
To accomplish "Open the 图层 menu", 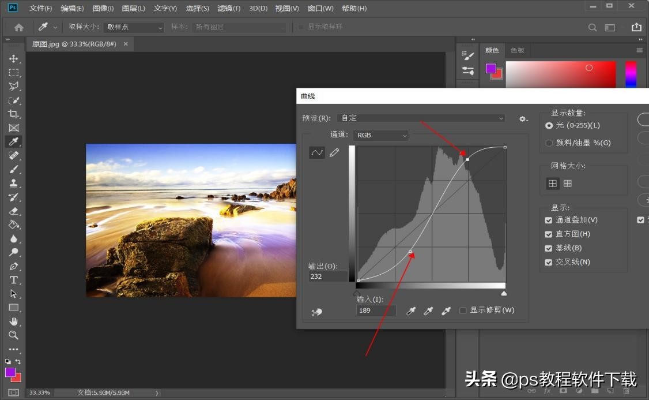I will tap(133, 8).
